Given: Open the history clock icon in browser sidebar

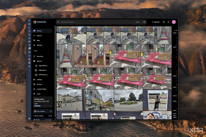Looking at the screenshot, I should click(29, 31).
